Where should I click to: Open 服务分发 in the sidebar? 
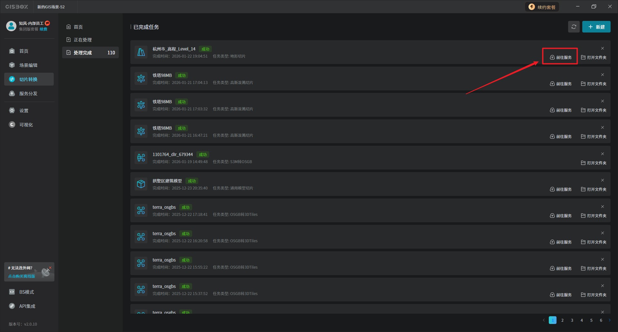coord(28,94)
